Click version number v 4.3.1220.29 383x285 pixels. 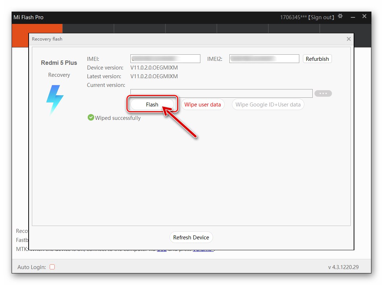pos(344,267)
